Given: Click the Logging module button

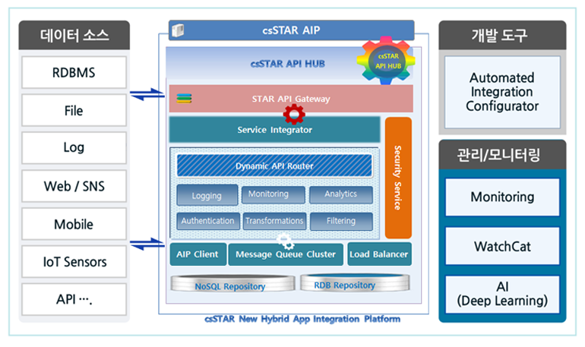Looking at the screenshot, I should pos(207,195).
